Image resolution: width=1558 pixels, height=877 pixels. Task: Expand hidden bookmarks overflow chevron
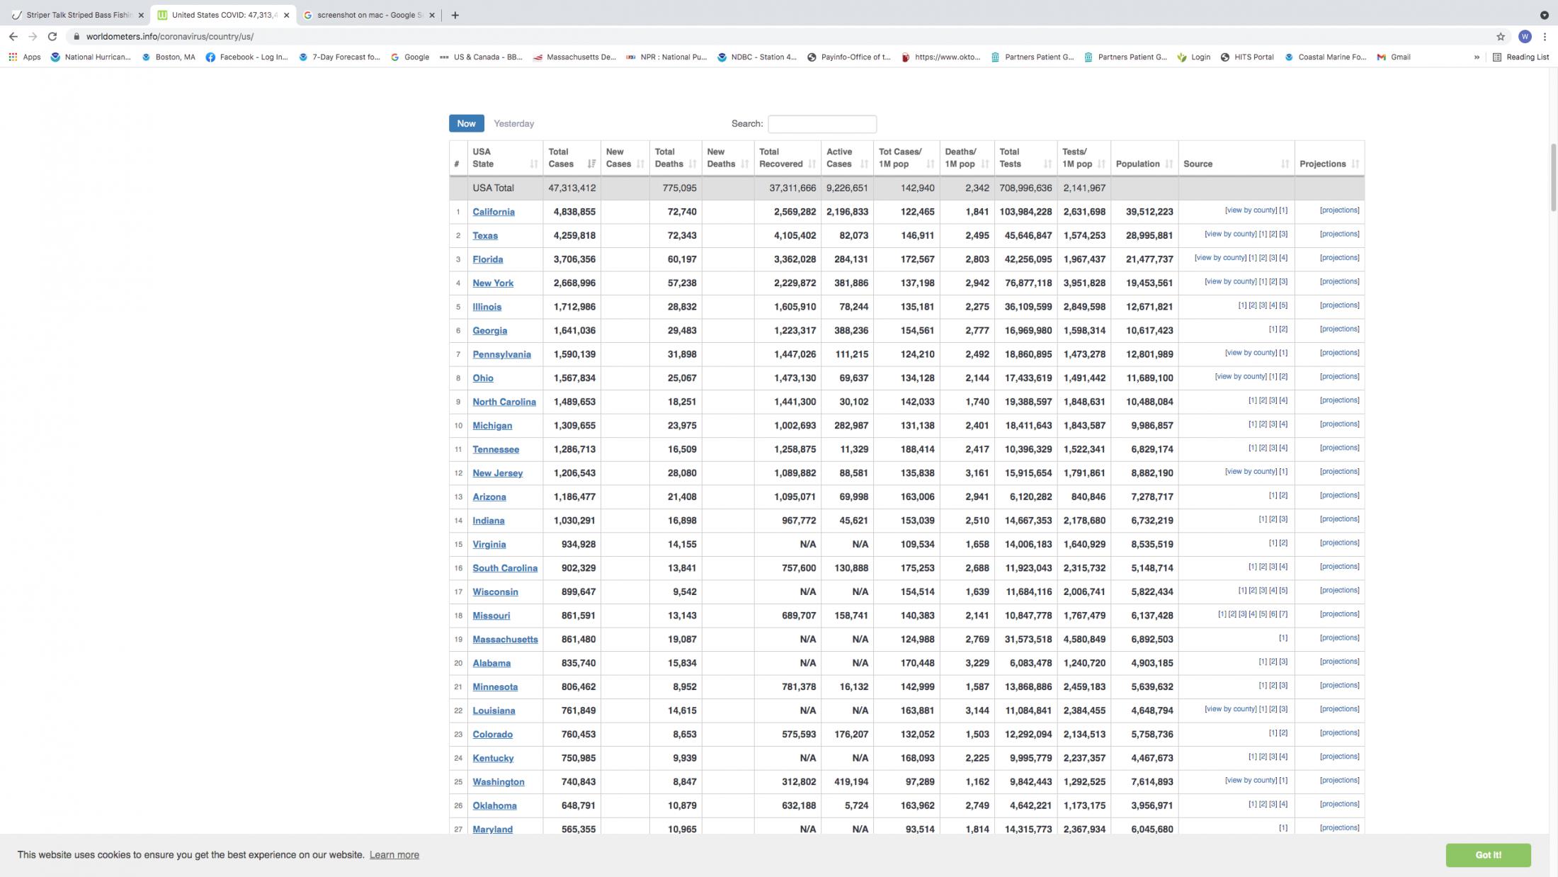click(x=1477, y=57)
